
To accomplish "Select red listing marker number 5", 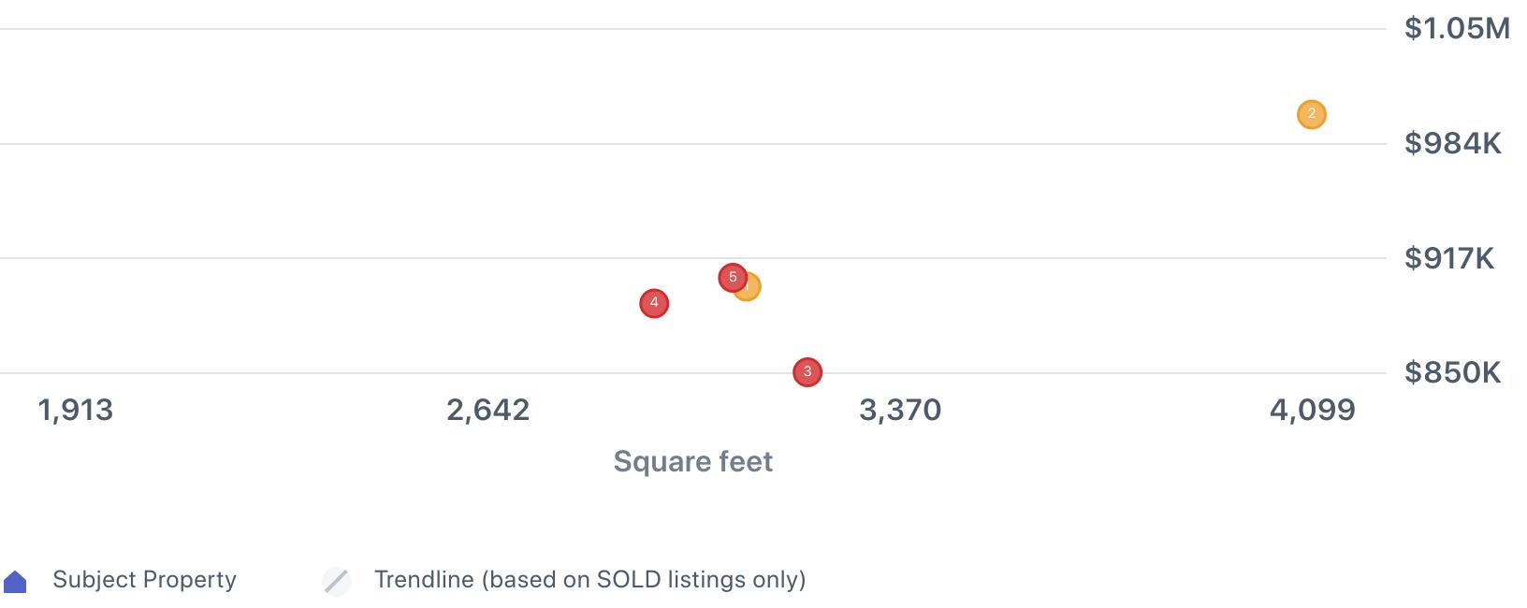I will point(732,277).
